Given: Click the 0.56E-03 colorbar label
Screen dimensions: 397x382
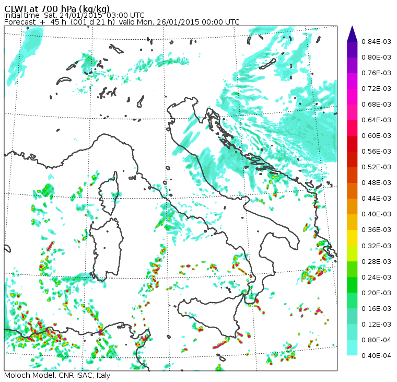Looking at the screenshot, I should tap(376, 152).
